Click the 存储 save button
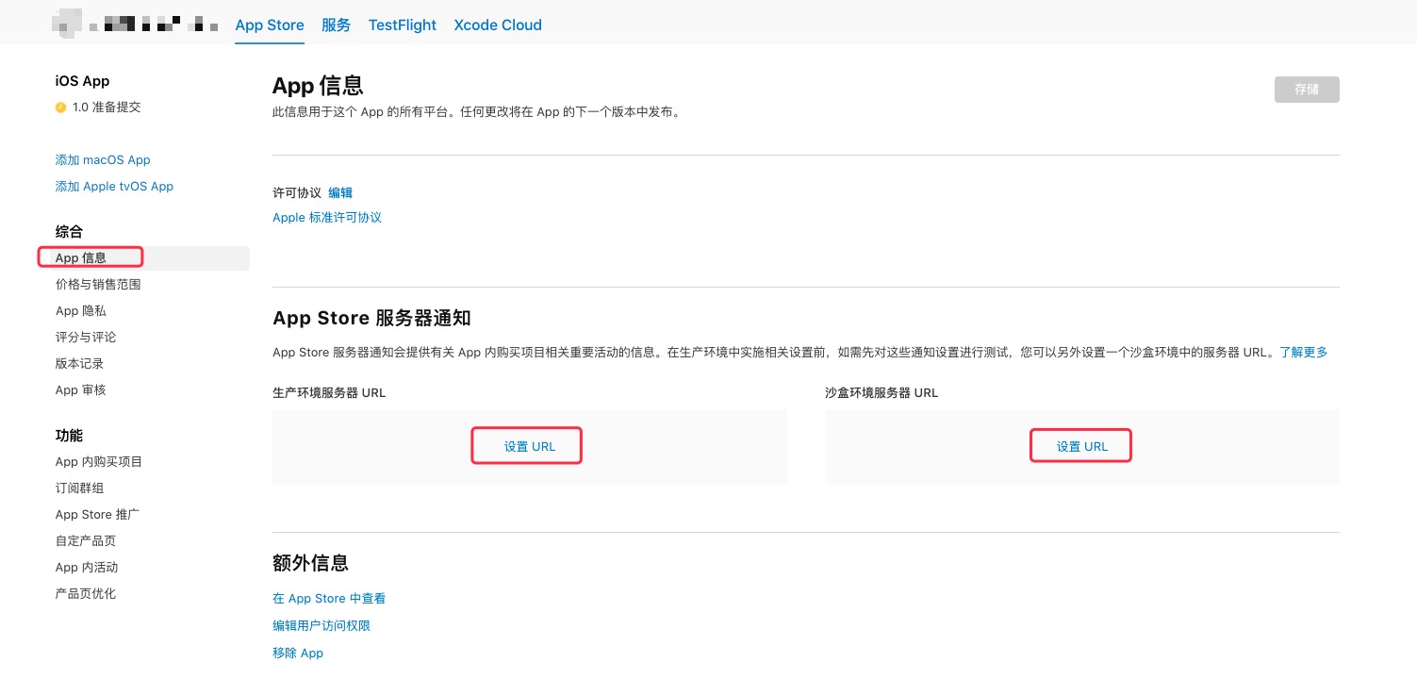The image size is (1417, 695). [1307, 90]
